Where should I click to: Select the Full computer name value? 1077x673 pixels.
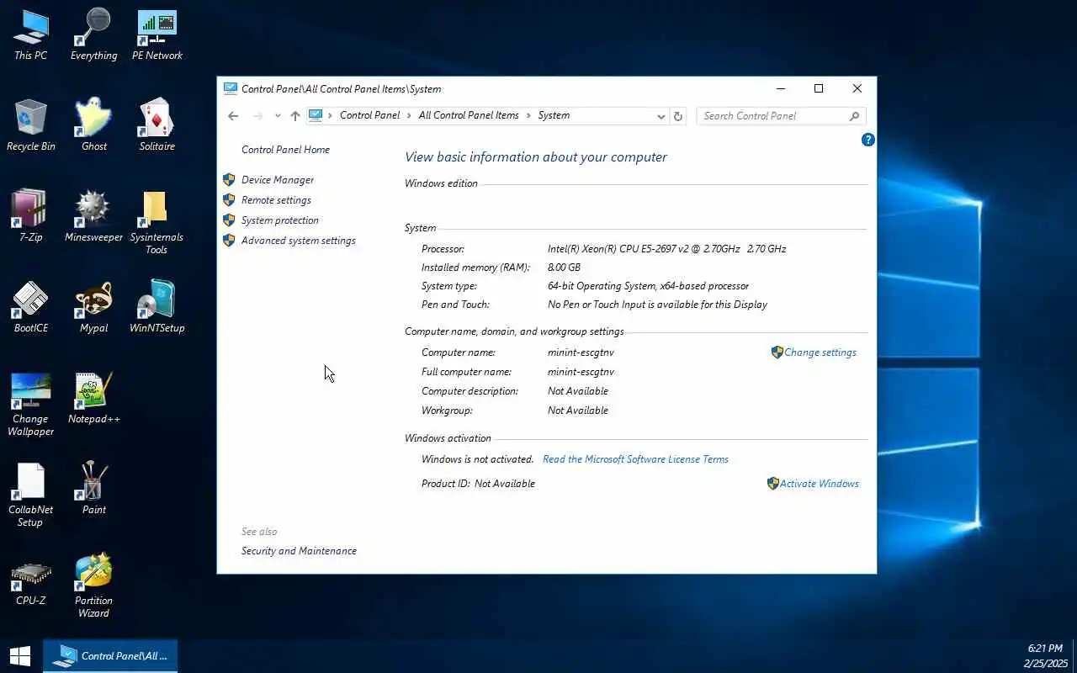[581, 372]
